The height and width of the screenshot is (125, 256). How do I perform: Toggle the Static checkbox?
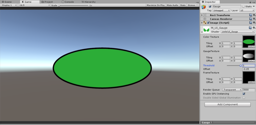pos(243,6)
